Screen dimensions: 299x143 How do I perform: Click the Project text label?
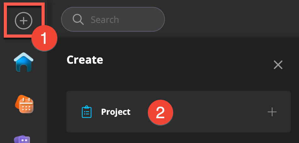tap(116, 112)
